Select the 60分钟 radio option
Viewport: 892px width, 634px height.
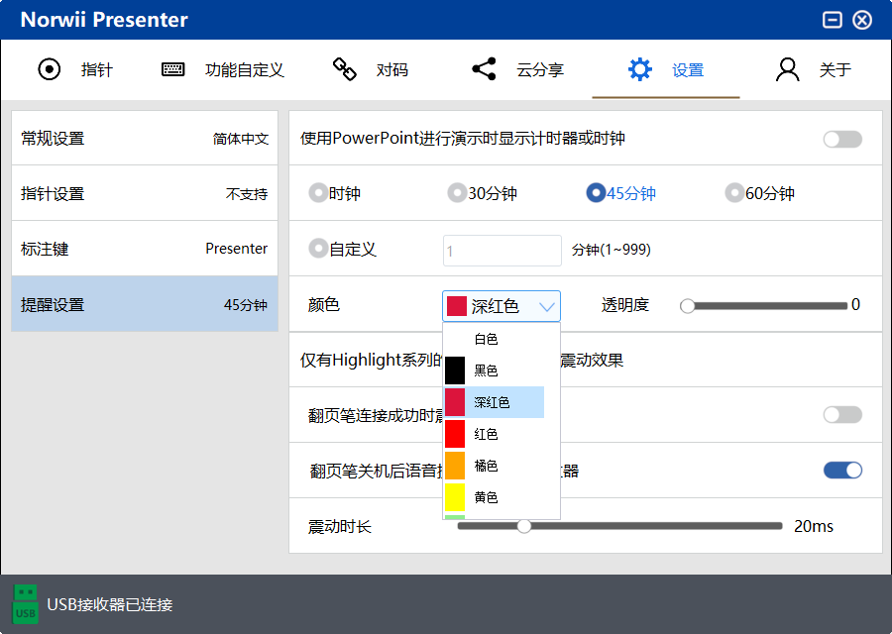(760, 193)
